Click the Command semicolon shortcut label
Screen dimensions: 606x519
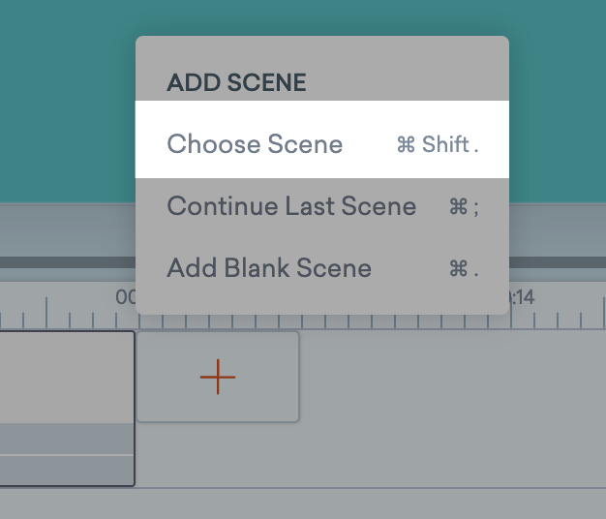(x=464, y=207)
